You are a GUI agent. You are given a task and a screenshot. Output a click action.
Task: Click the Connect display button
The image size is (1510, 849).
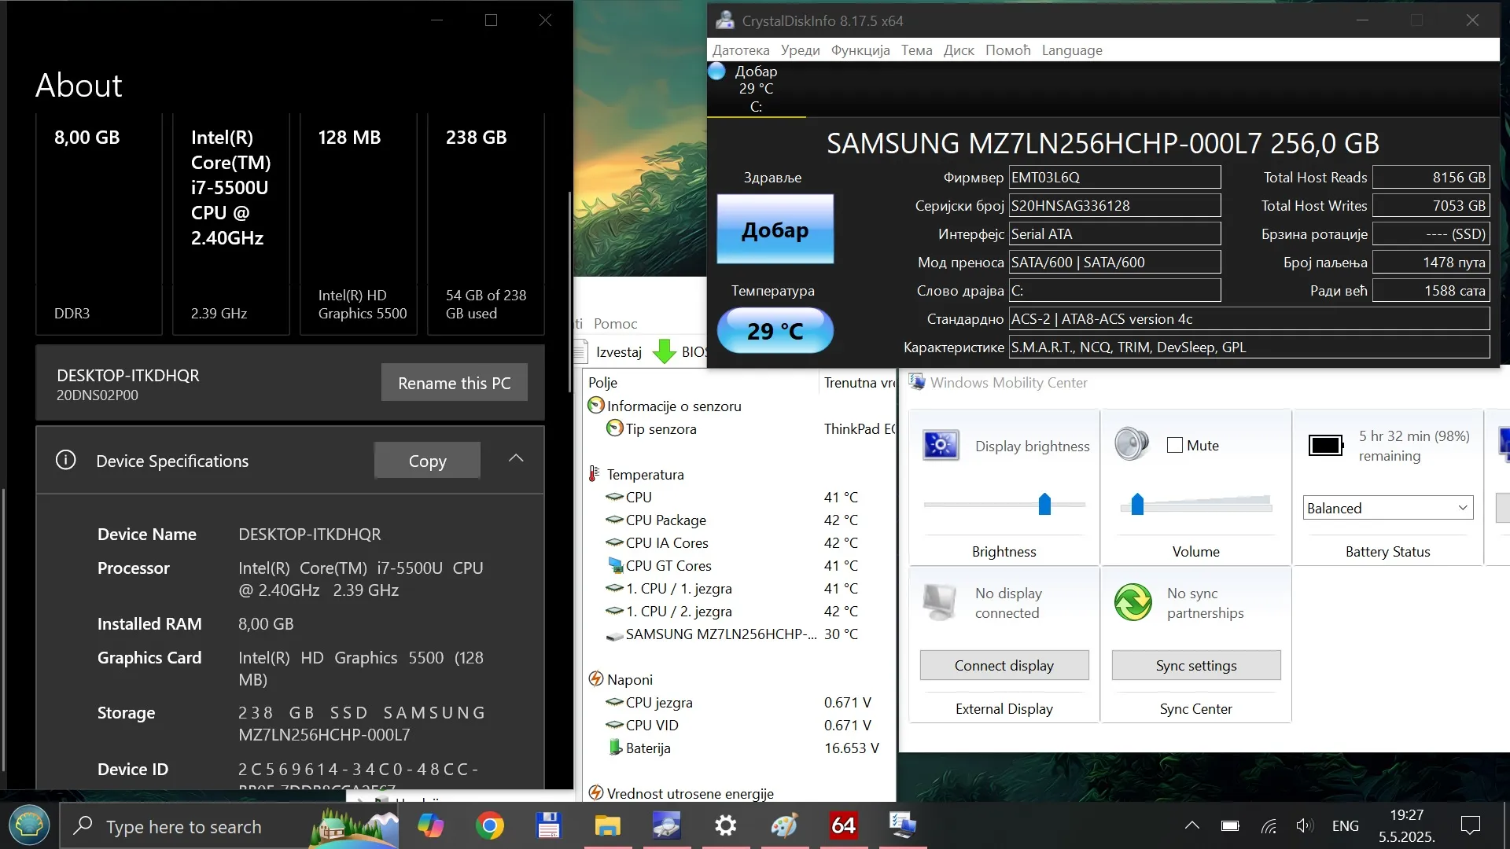1004,666
